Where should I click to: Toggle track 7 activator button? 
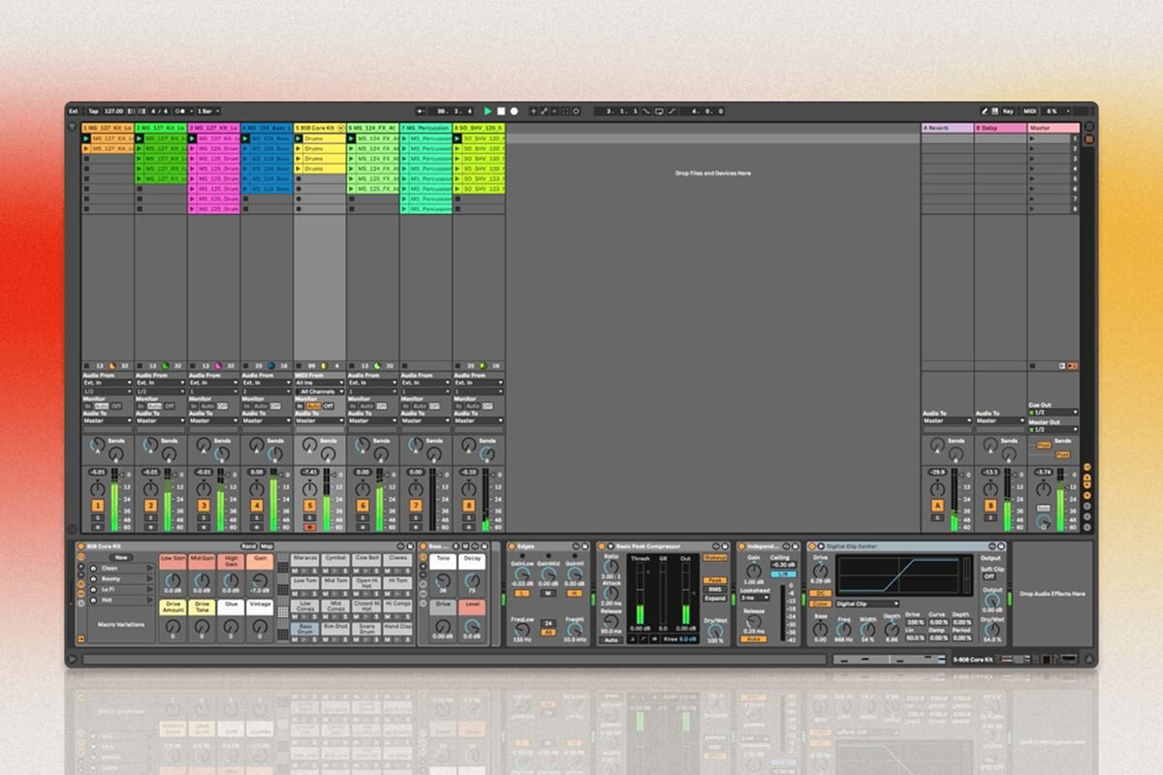point(416,506)
